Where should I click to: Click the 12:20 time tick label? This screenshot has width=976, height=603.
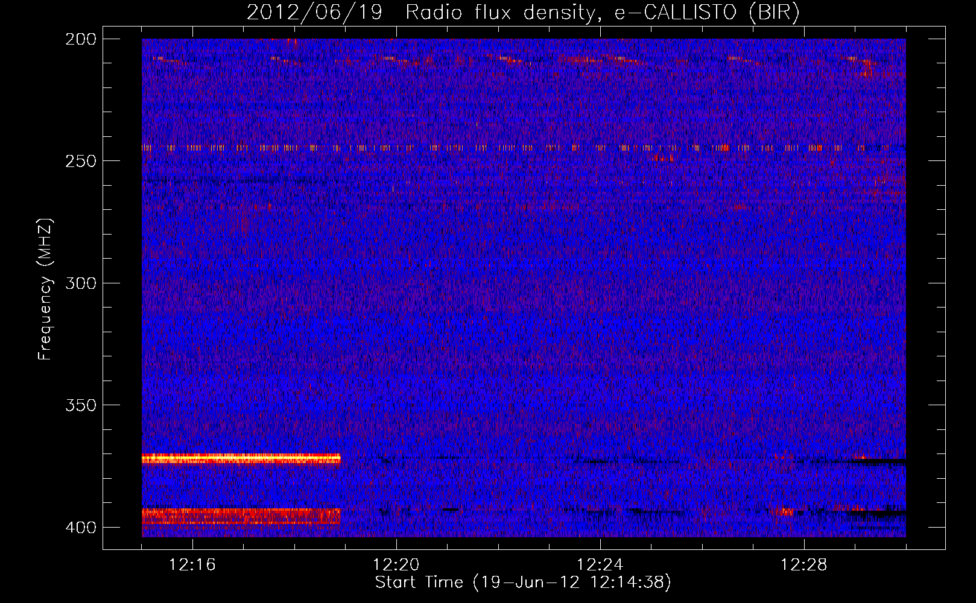(x=396, y=565)
